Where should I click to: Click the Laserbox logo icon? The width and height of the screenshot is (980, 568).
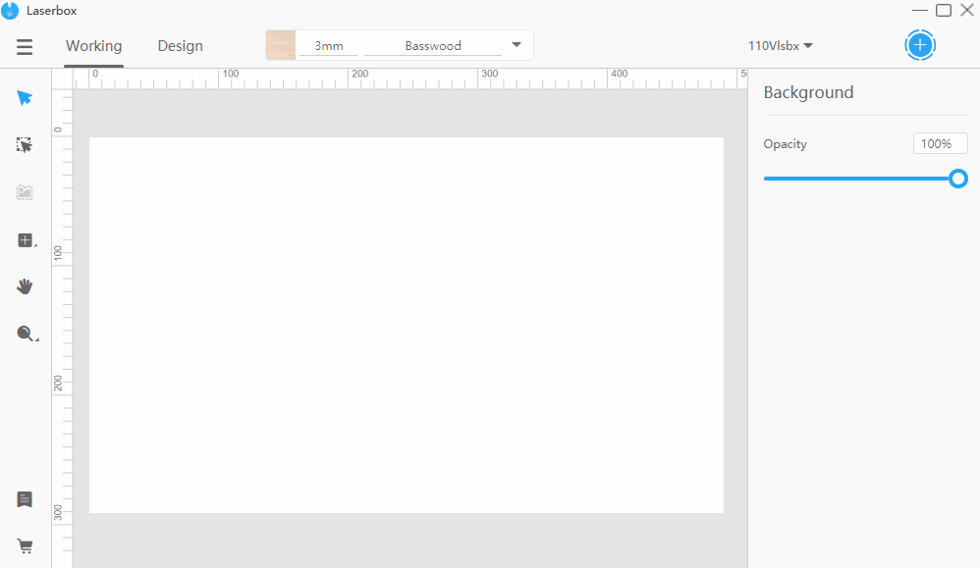[x=10, y=11]
